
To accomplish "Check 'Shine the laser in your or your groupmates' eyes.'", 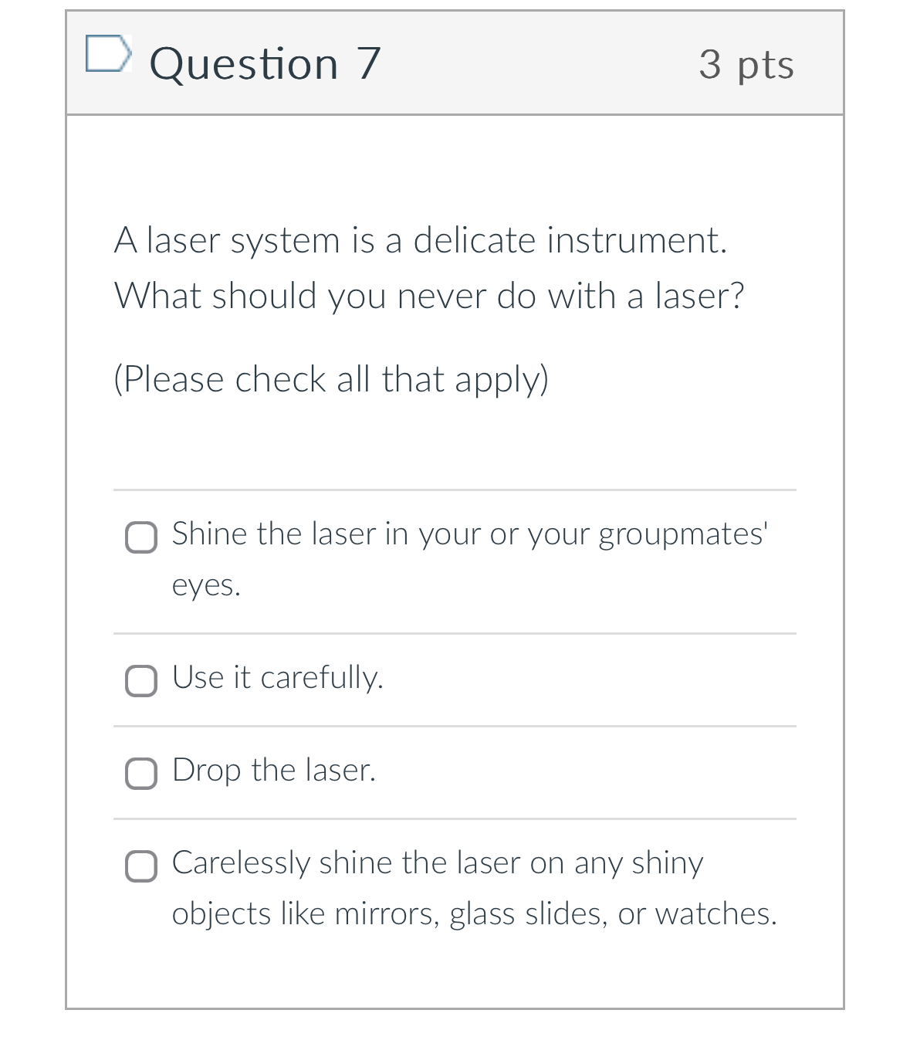I will coord(141,539).
